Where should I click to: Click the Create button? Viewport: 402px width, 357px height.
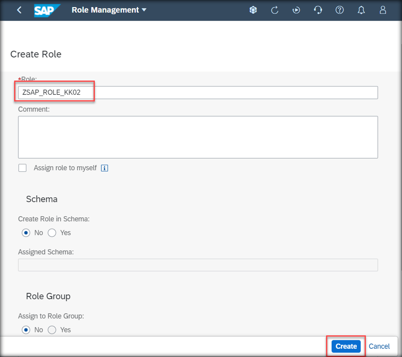tap(346, 346)
